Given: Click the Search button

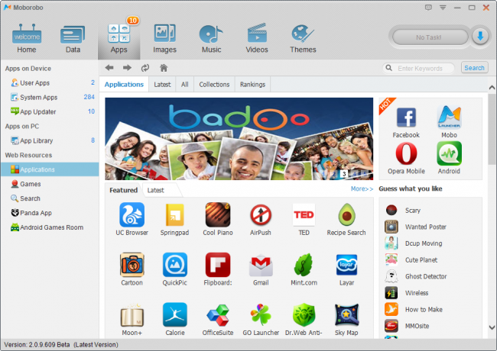Looking at the screenshot, I should [475, 68].
